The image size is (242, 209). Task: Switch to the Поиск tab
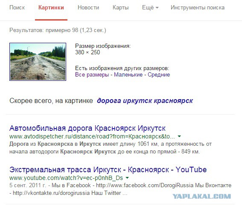pos(17,7)
